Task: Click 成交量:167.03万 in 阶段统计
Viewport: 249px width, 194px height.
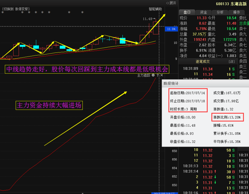Action: pyautogui.click(x=227, y=93)
